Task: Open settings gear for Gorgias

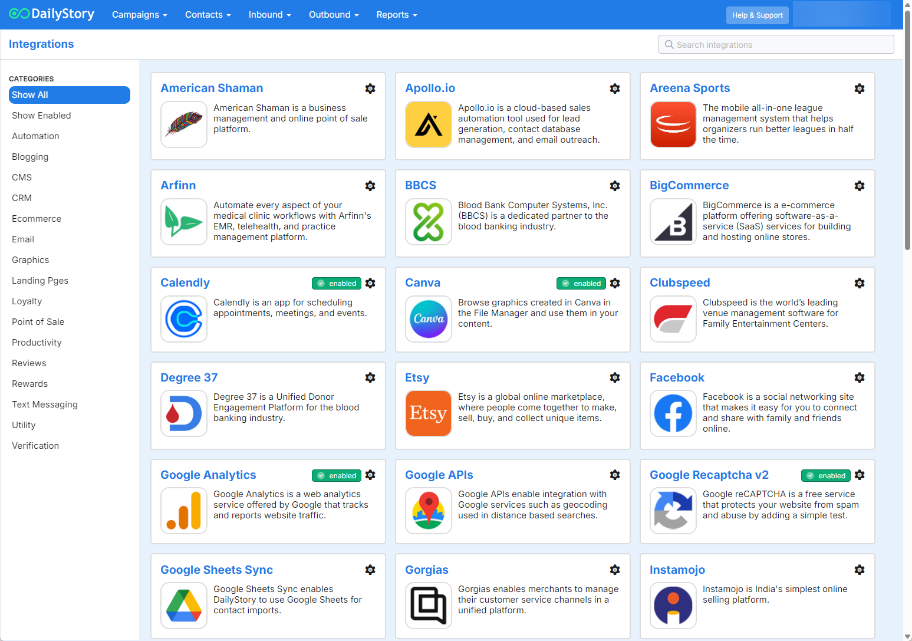Action: [615, 570]
